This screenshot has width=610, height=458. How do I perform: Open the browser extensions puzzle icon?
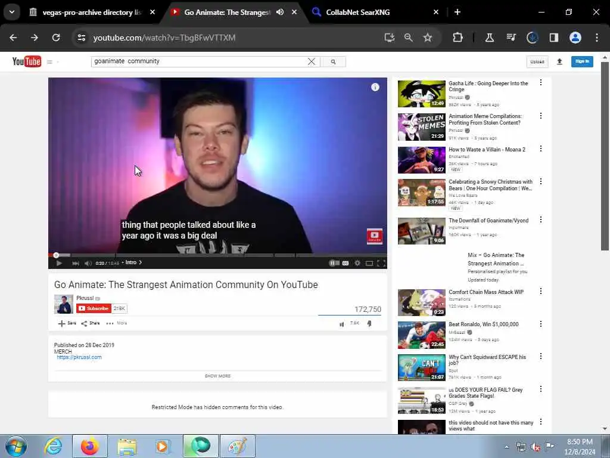click(458, 38)
